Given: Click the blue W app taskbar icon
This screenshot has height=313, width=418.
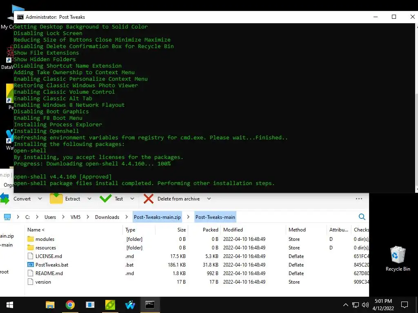Looking at the screenshot, I should (130, 305).
